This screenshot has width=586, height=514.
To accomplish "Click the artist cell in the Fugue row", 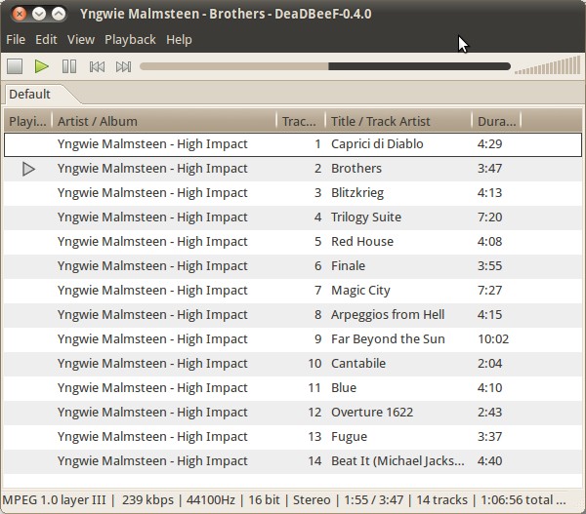I will coord(152,437).
